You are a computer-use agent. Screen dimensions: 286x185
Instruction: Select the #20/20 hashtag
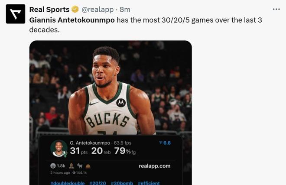tap(97, 183)
